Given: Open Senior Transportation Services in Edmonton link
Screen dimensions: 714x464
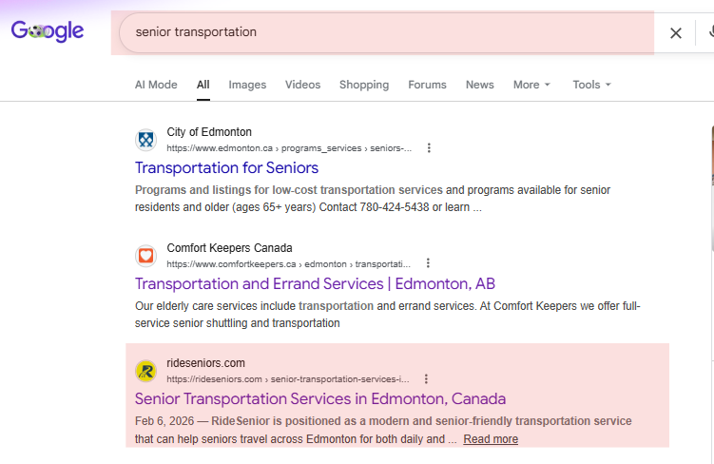Looking at the screenshot, I should [x=320, y=399].
